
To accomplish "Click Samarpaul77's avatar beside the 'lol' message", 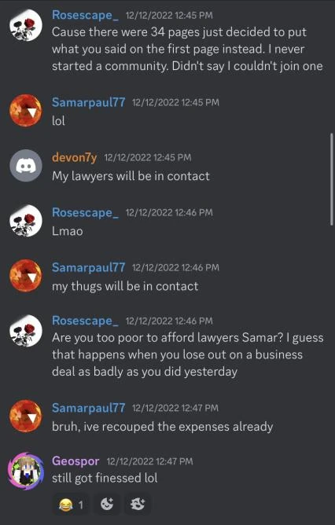I will (26, 110).
